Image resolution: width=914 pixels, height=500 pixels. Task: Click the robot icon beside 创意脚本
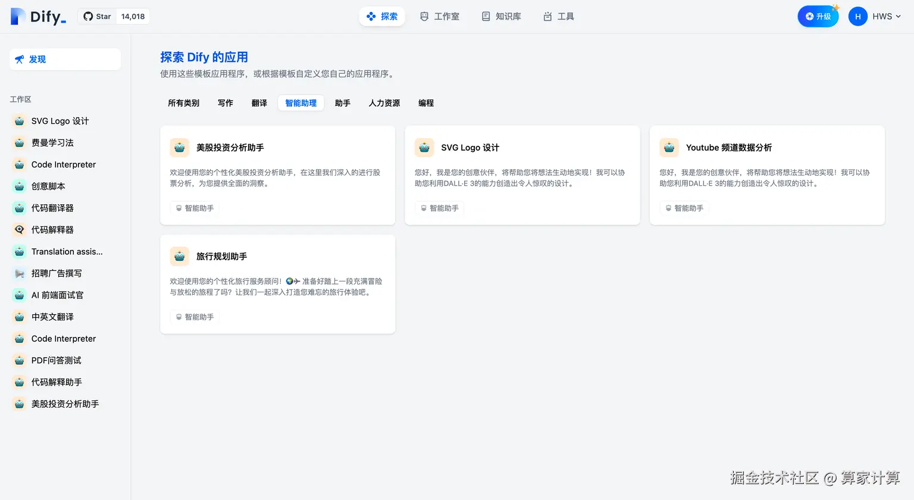tap(19, 186)
